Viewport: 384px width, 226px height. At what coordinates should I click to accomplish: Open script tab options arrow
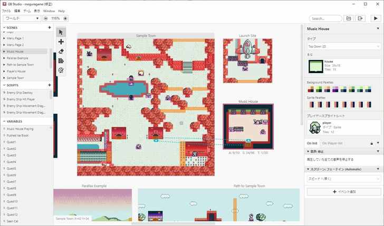378,143
